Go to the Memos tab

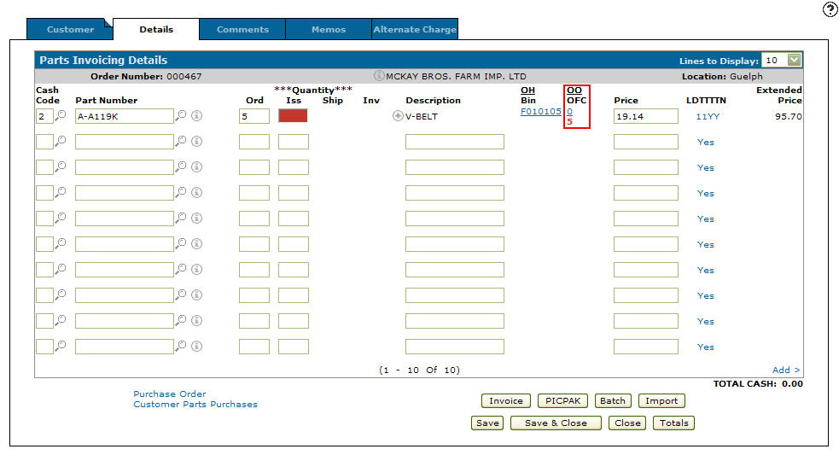(329, 29)
